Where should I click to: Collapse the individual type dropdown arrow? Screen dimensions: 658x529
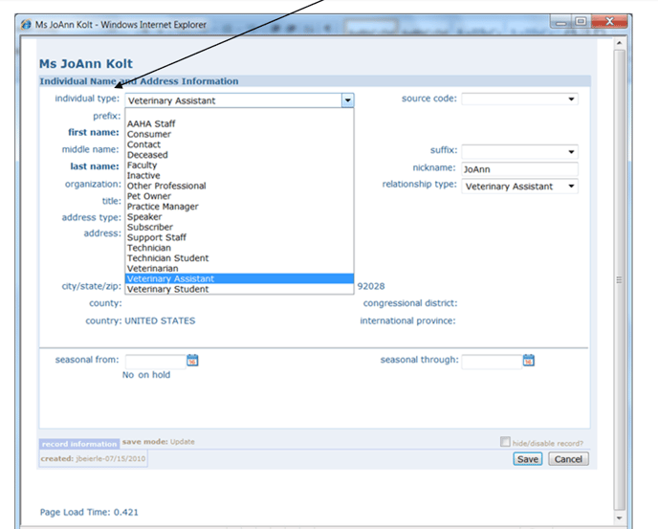click(x=347, y=99)
